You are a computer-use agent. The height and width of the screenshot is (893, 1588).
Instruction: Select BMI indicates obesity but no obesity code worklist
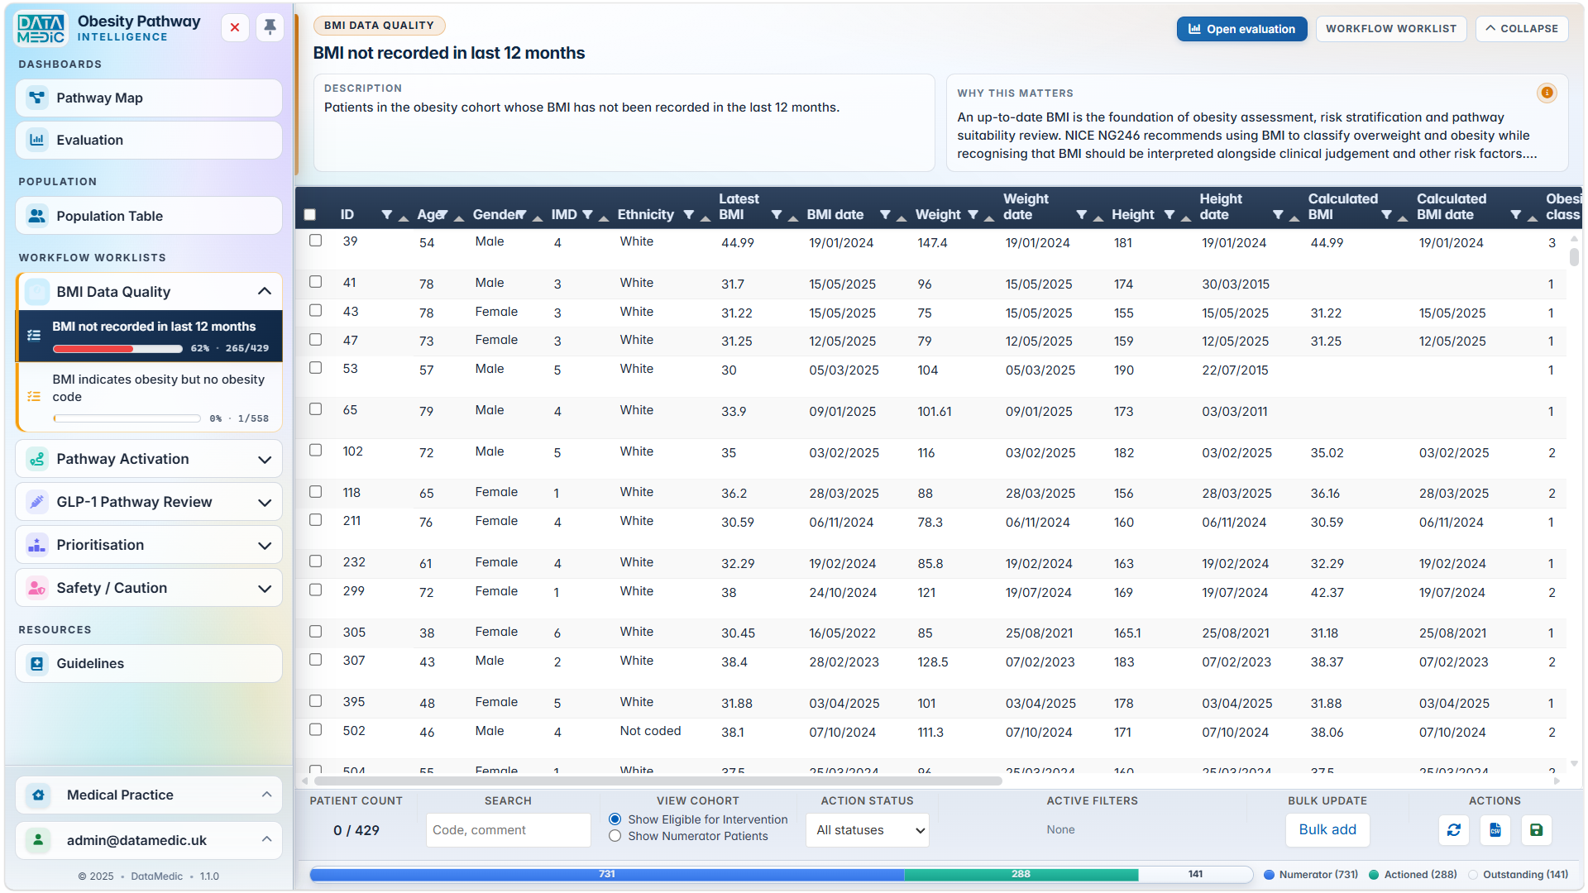click(150, 397)
